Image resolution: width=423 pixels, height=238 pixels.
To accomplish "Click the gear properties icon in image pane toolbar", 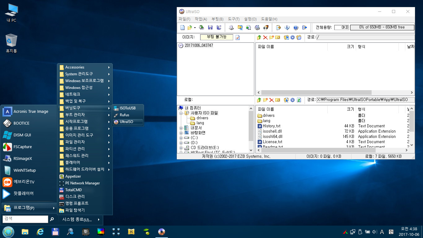I will [292, 37].
